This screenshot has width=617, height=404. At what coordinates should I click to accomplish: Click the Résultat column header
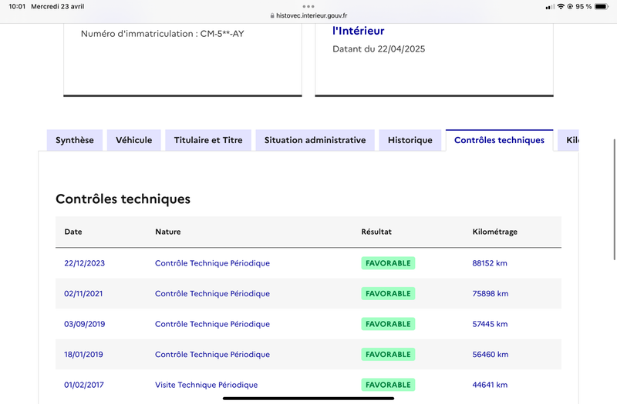(376, 232)
